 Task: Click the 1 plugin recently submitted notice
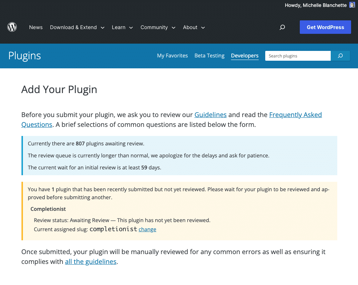tap(179, 193)
